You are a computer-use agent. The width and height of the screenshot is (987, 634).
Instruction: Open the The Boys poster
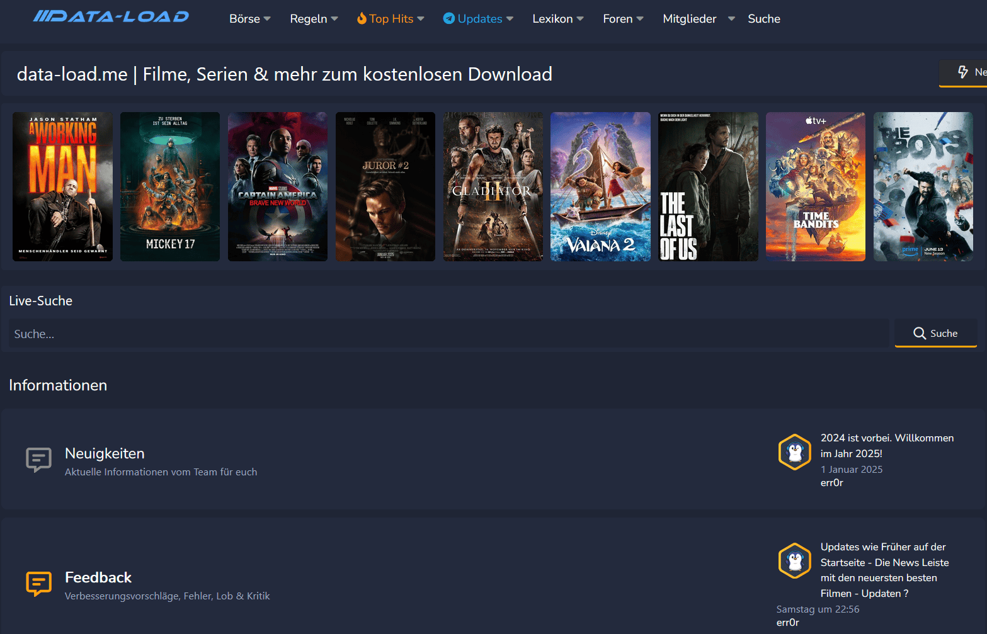tap(923, 186)
